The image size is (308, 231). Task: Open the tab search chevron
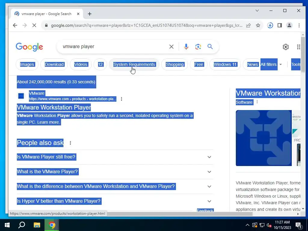coord(257,11)
